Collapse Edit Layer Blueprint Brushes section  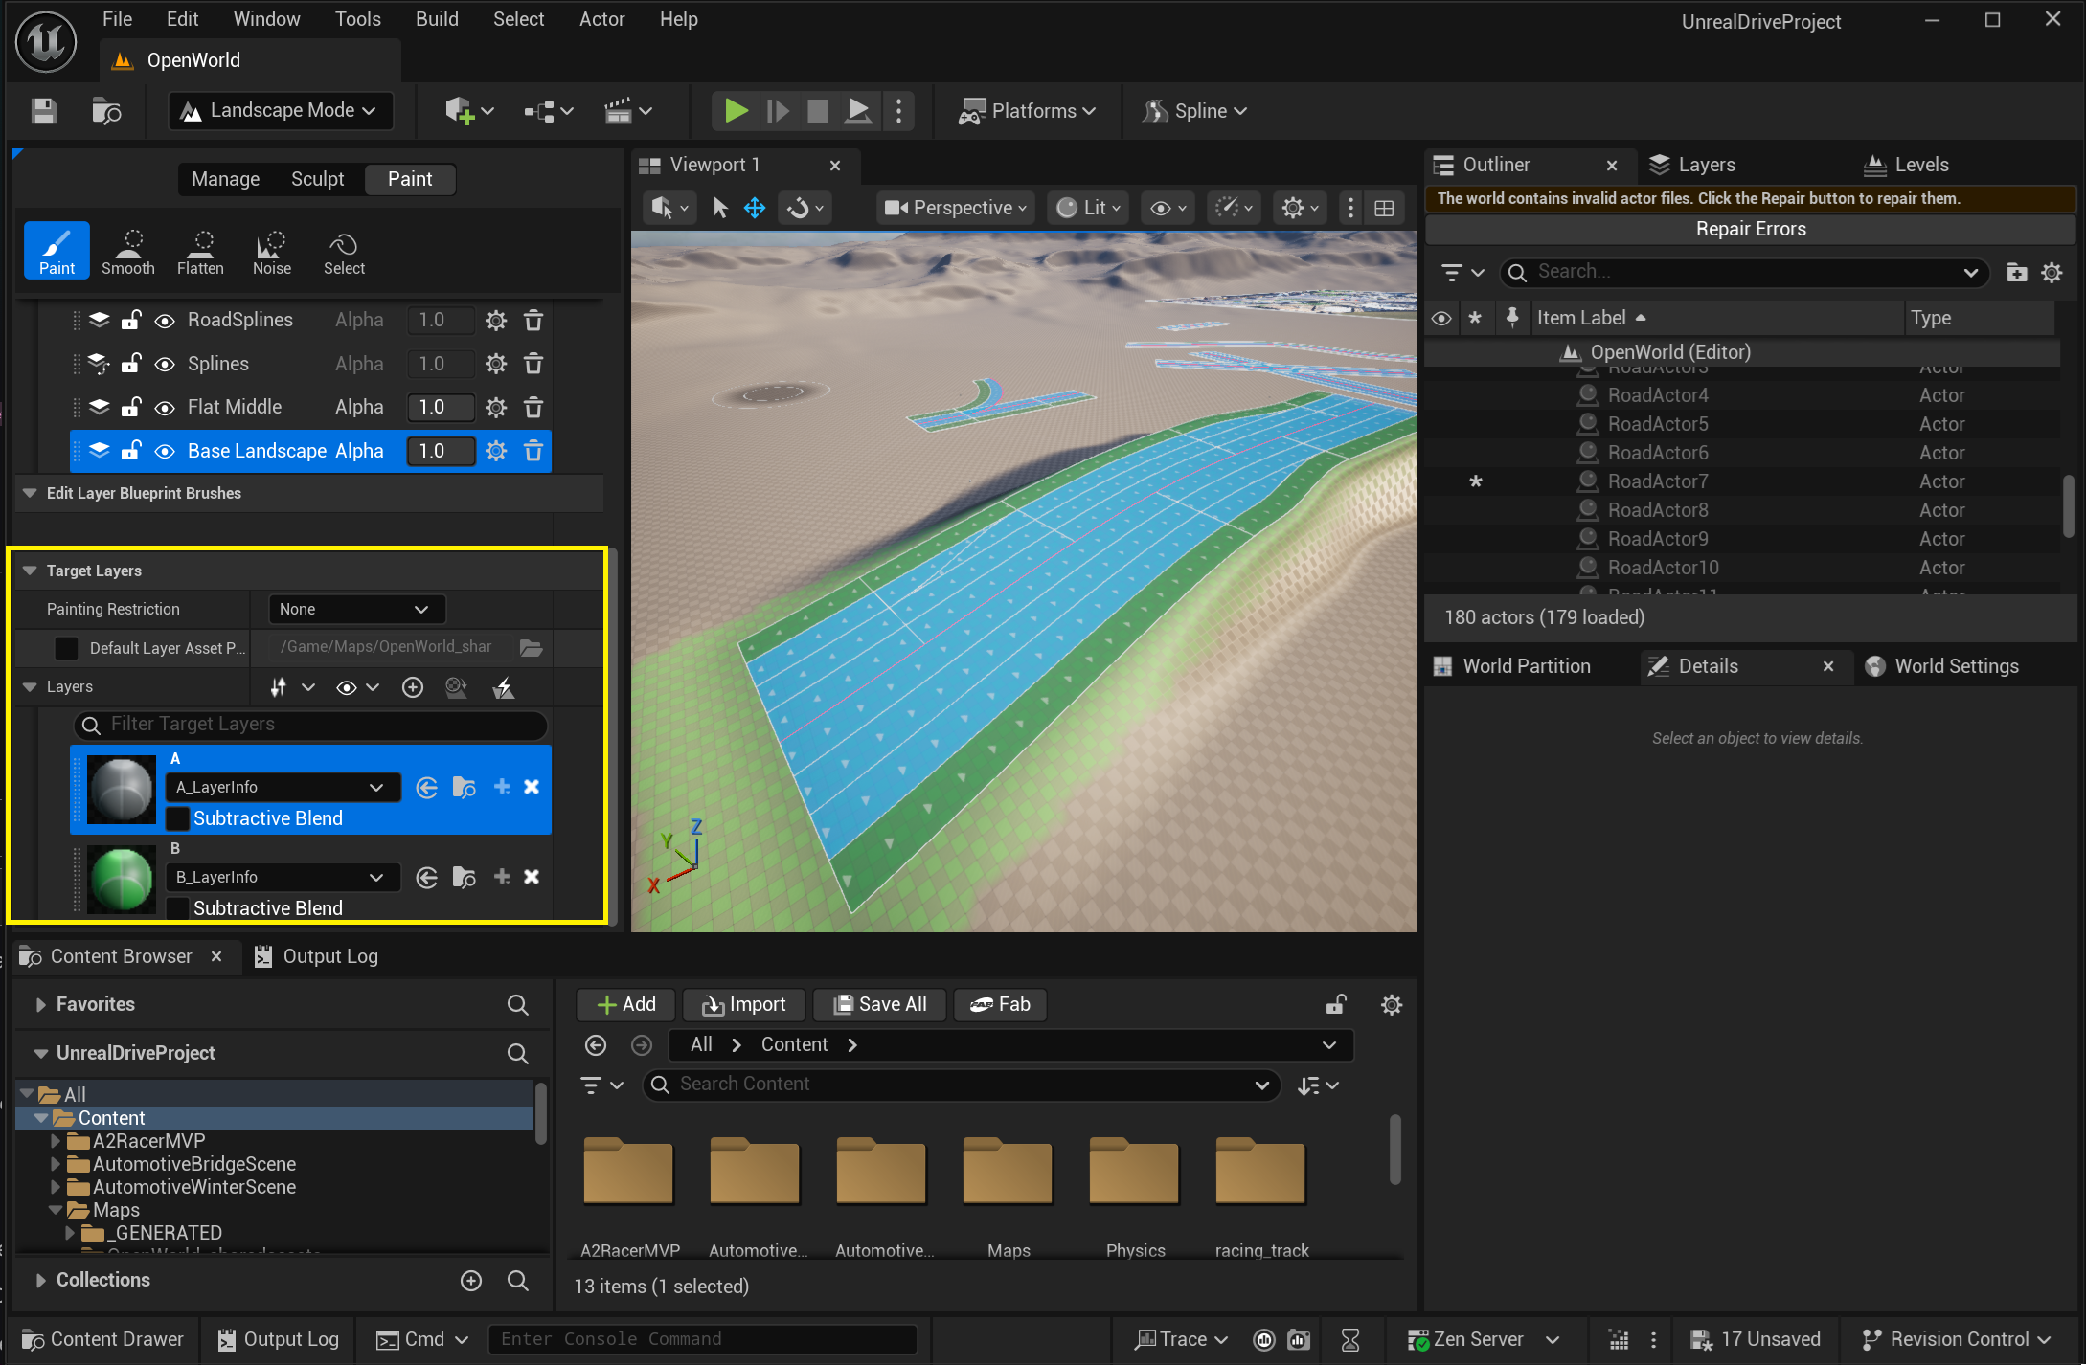tap(30, 493)
